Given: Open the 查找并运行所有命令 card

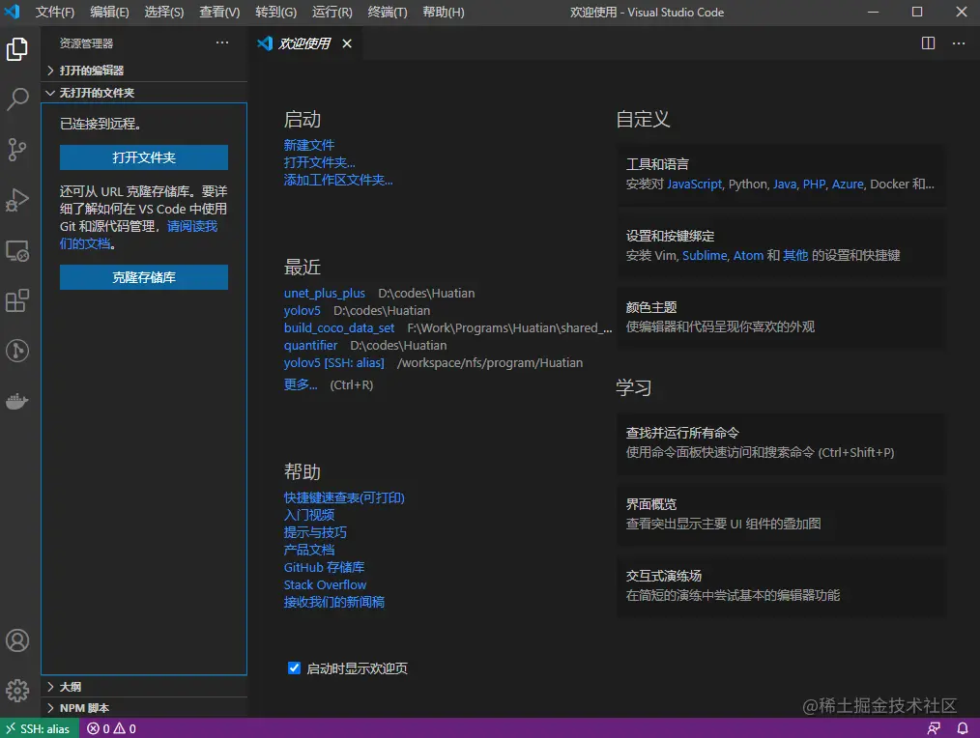Looking at the screenshot, I should (x=781, y=442).
